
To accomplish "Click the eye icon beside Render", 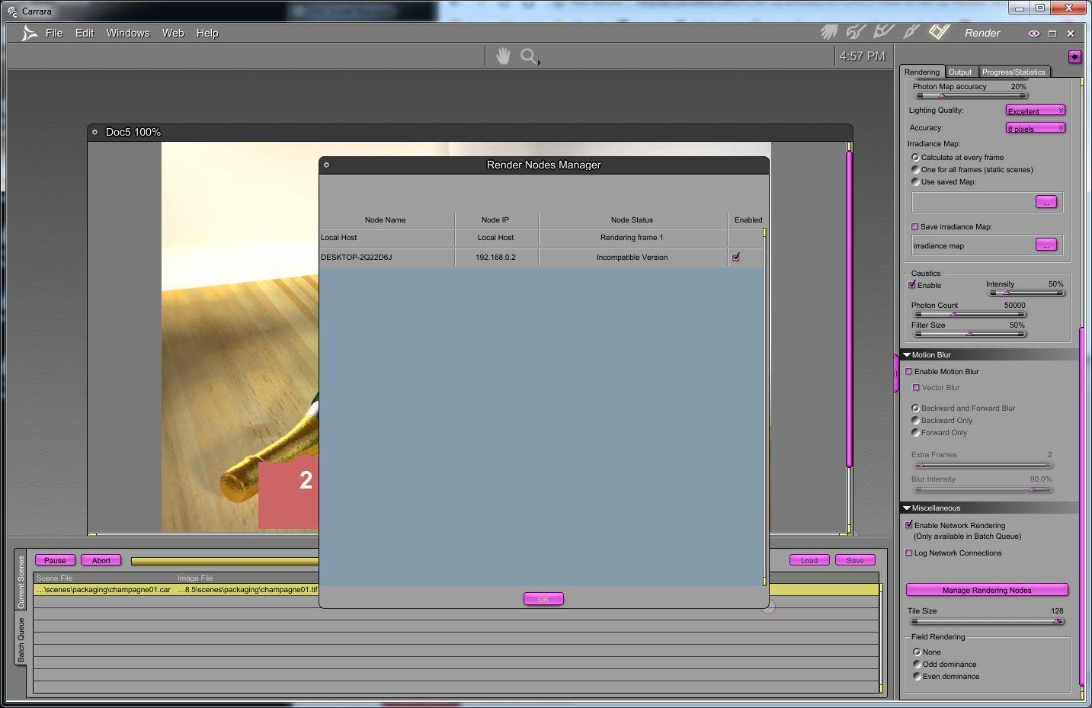I will pyautogui.click(x=1034, y=34).
